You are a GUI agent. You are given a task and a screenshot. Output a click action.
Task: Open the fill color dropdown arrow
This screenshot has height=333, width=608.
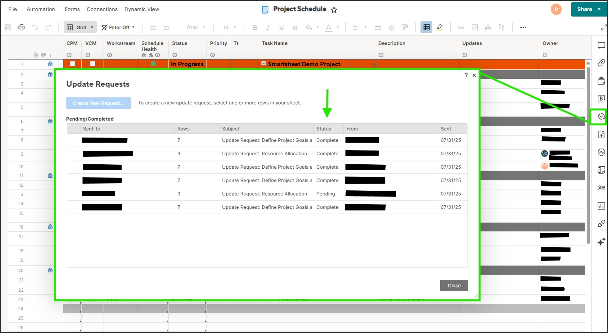tap(318, 27)
